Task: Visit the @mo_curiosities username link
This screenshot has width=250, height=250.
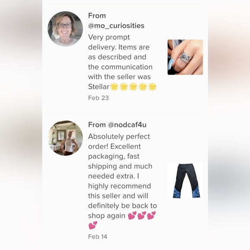Action: [x=116, y=26]
